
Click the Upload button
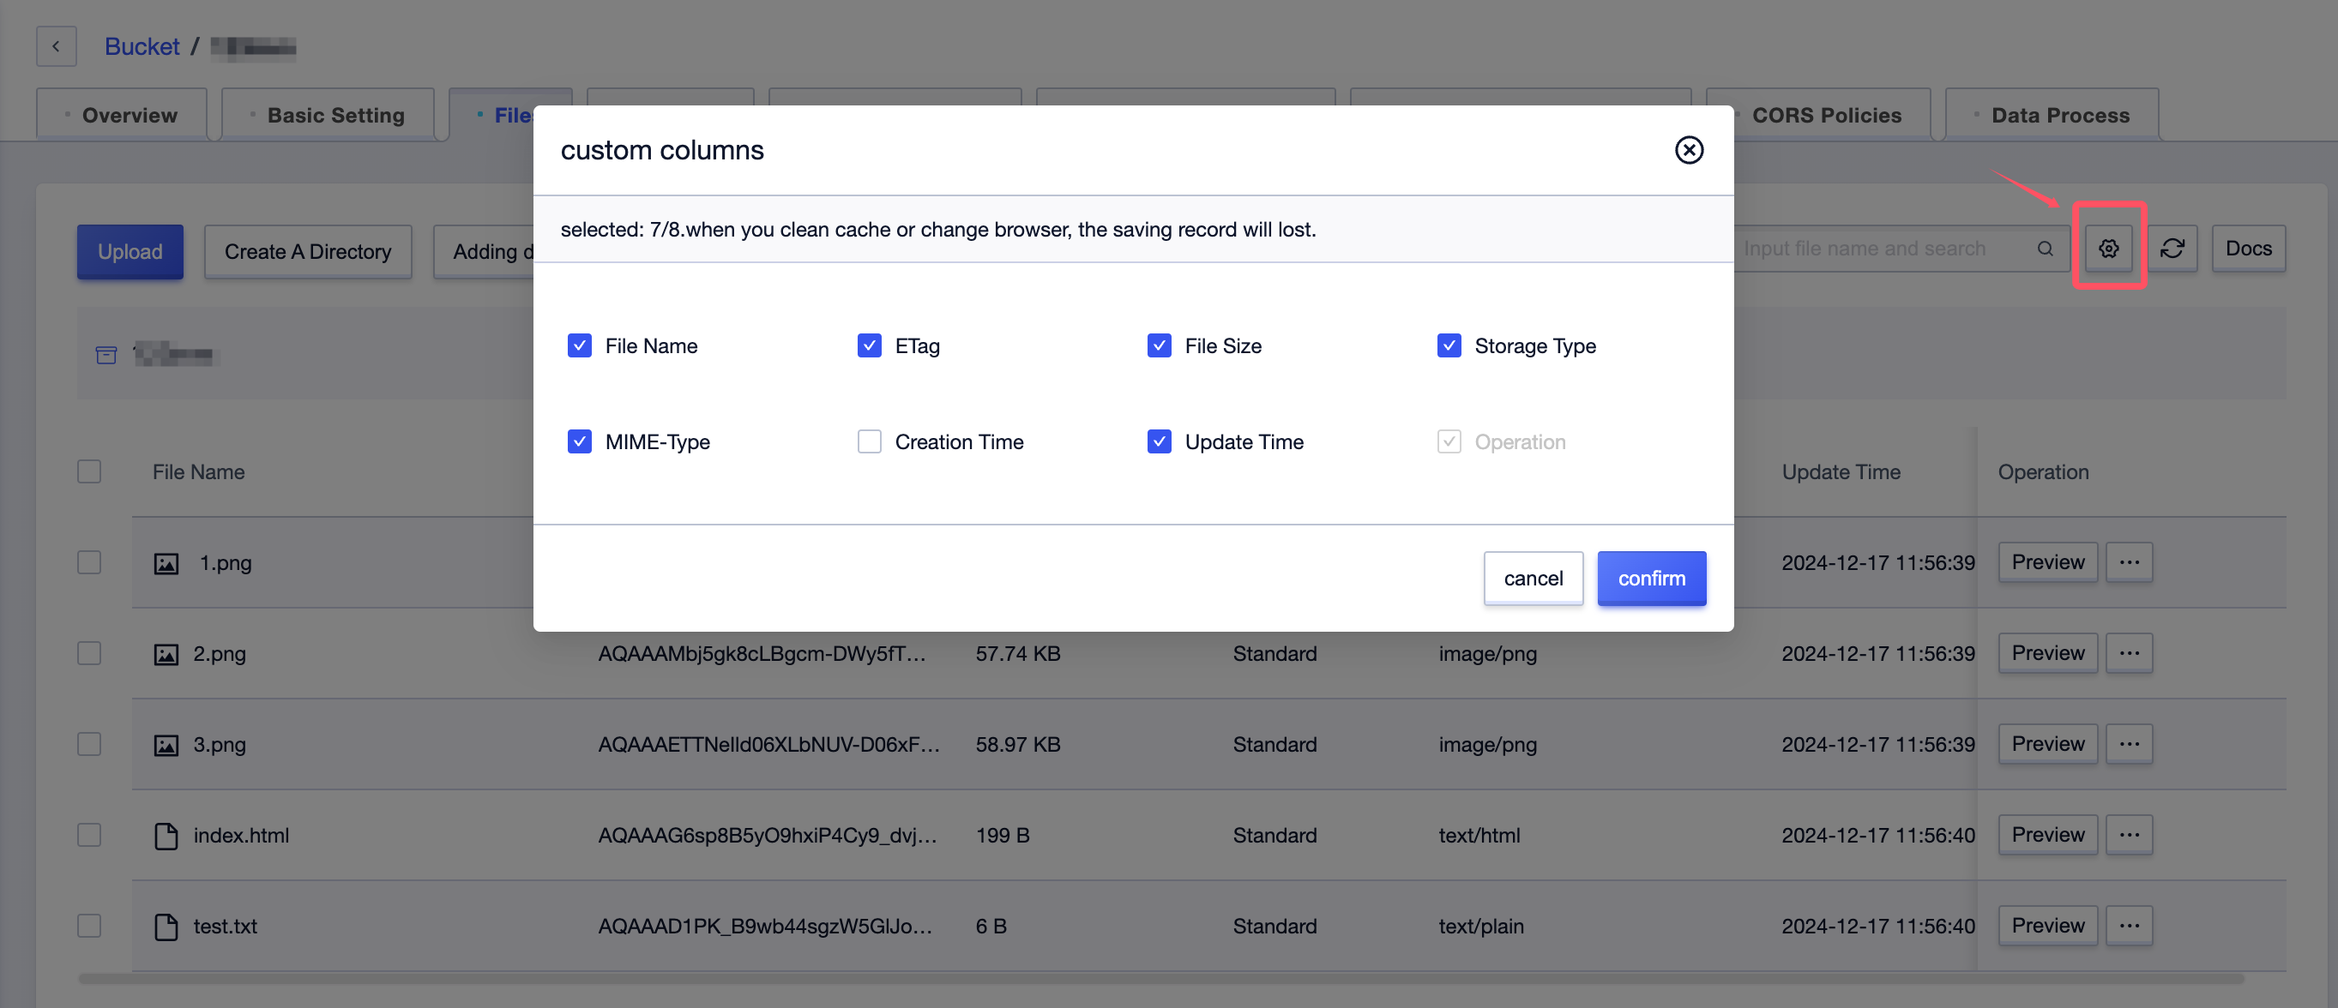pos(130,251)
